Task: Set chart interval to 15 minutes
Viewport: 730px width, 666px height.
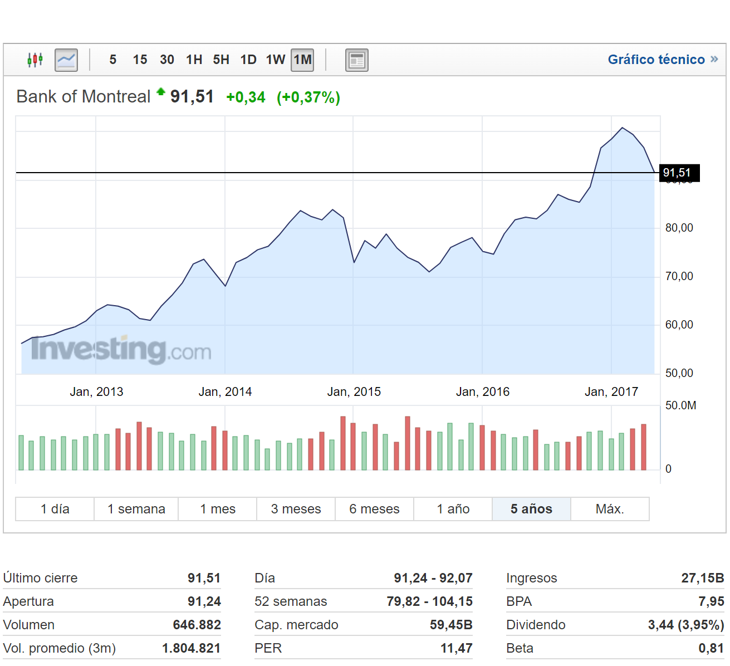Action: point(140,60)
